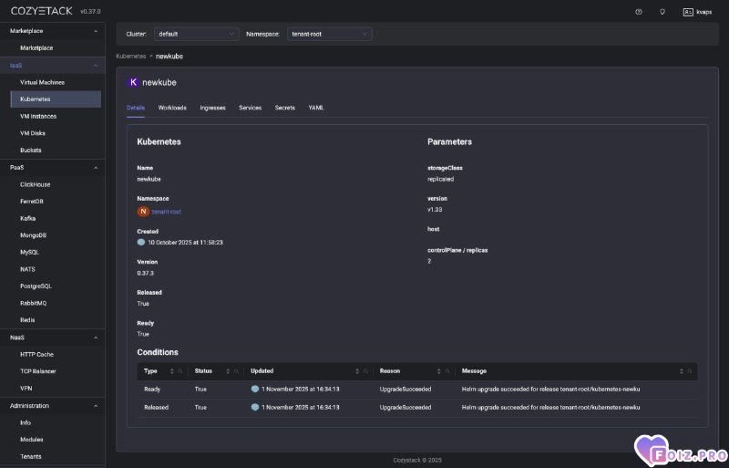Open the Namespace dropdown showing tenant-root
The image size is (729, 468).
pos(329,34)
